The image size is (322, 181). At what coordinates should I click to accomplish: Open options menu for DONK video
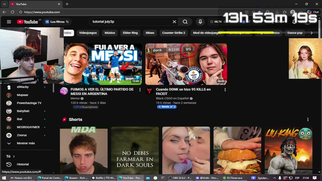[x=225, y=90]
